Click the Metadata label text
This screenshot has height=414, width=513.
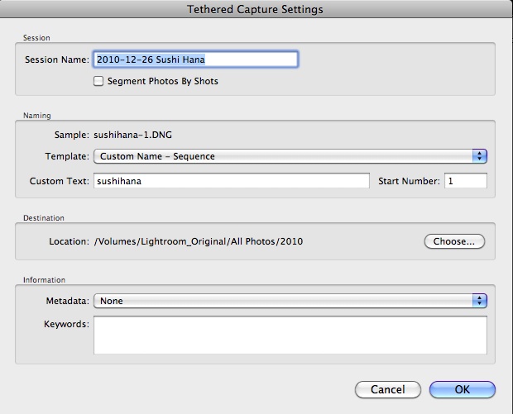tap(66, 301)
